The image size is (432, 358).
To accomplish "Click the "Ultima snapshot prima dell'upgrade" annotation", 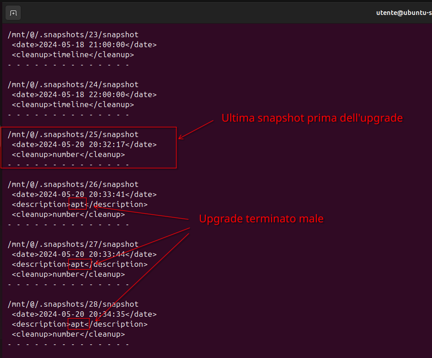I will point(312,118).
